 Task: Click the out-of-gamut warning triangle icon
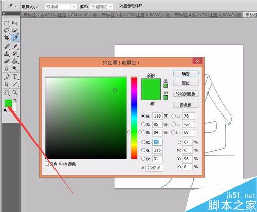[x=166, y=81]
